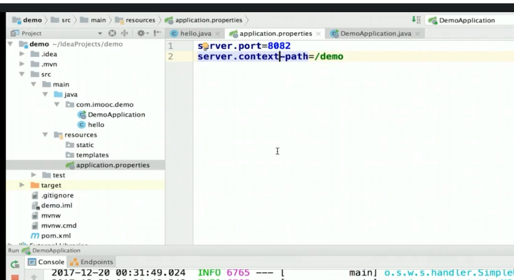Open the Project view dropdown
Image resolution: width=514 pixels, height=280 pixels.
(x=100, y=33)
